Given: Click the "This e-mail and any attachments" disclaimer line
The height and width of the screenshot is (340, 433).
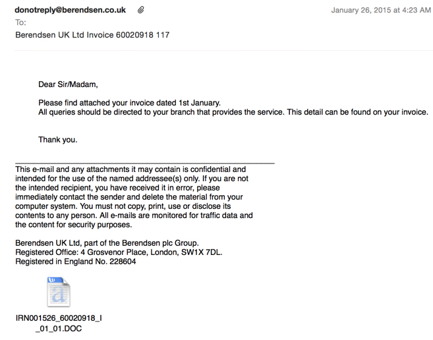Looking at the screenshot, I should [x=130, y=169].
